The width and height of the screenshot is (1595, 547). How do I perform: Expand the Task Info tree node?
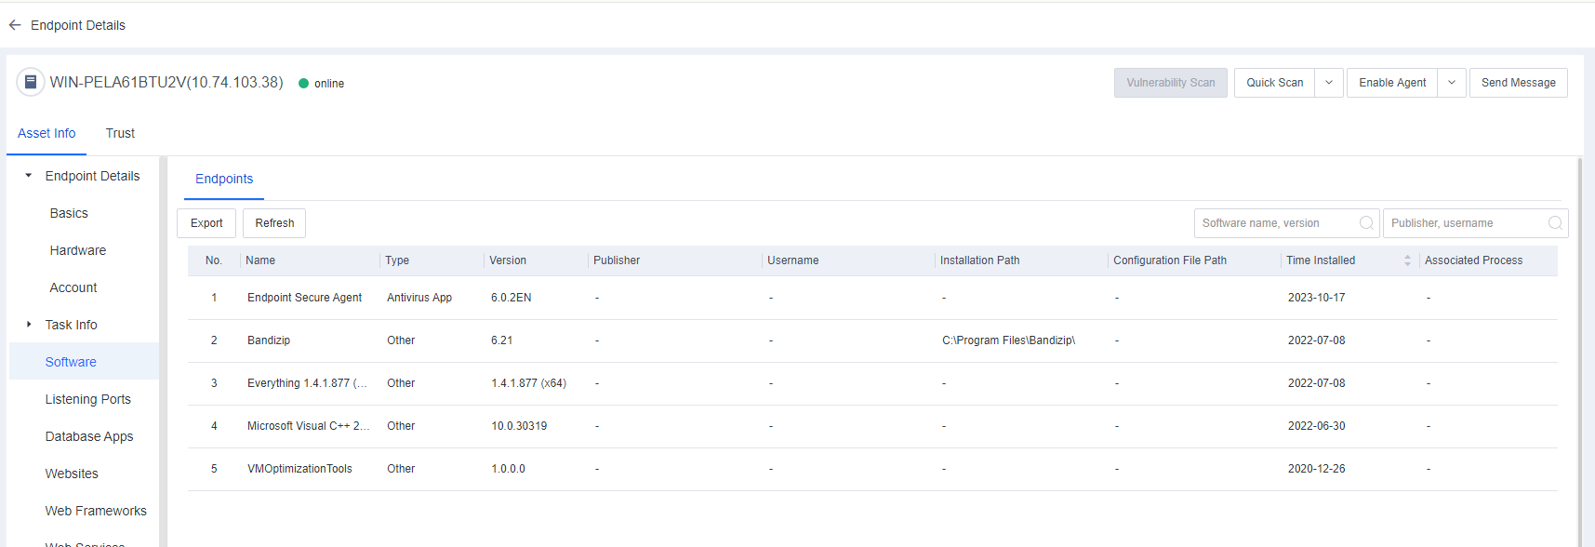[x=29, y=325]
